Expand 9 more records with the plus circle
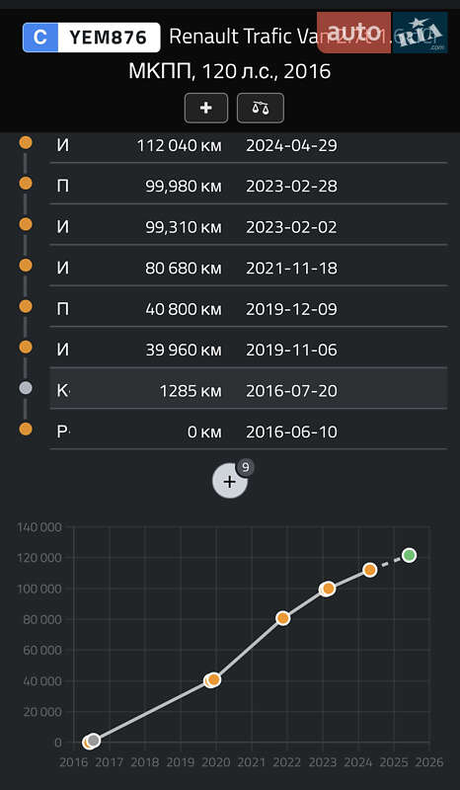 pos(230,482)
